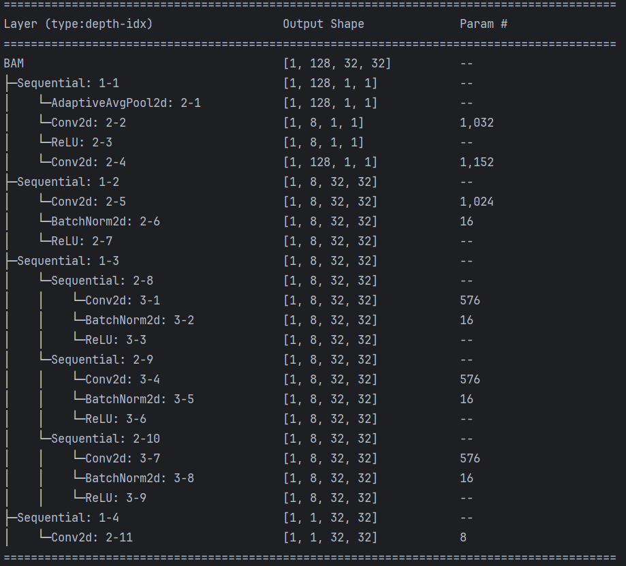Image resolution: width=626 pixels, height=566 pixels.
Task: Pick the "ReLU: 3-3" layer name
Action: click(116, 340)
